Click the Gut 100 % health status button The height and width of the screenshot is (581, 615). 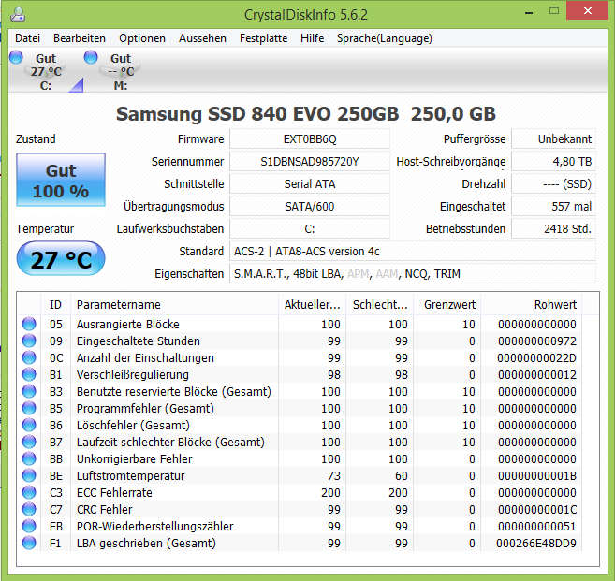(61, 180)
